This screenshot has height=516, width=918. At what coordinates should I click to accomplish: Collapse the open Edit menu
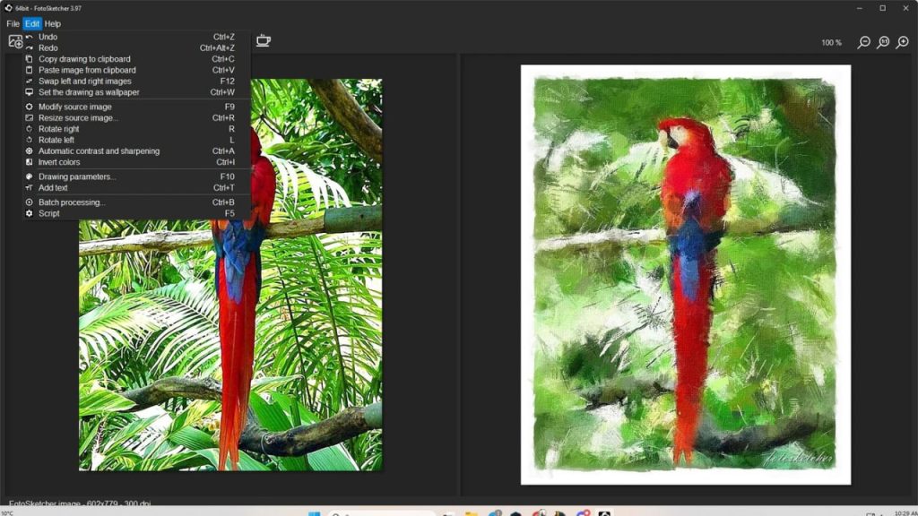(32, 23)
